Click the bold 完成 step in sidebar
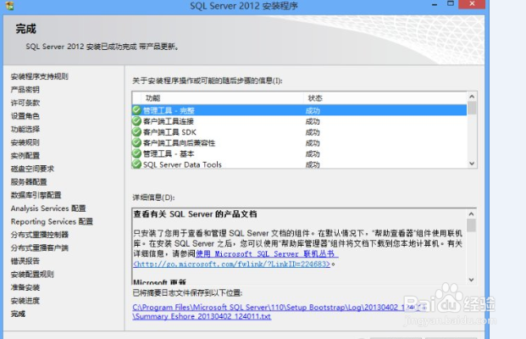 coord(18,314)
